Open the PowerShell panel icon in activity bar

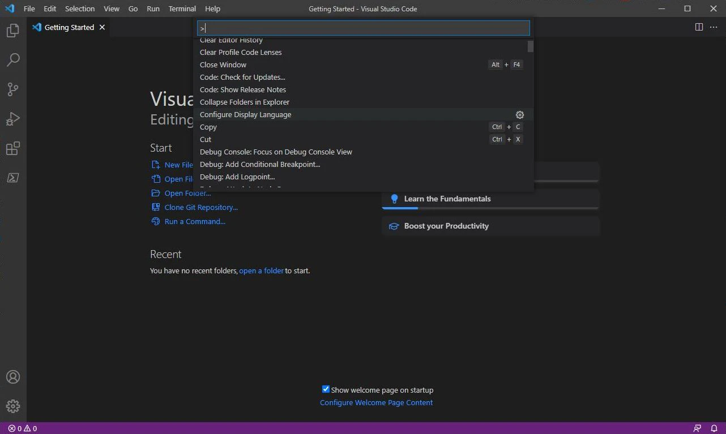(x=13, y=178)
